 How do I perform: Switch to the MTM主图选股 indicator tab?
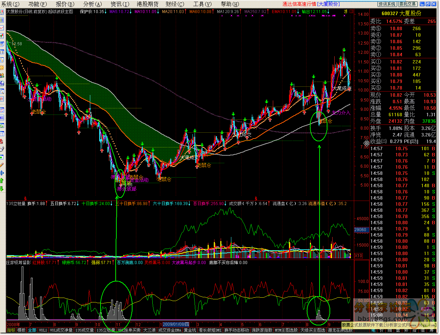point(287,330)
